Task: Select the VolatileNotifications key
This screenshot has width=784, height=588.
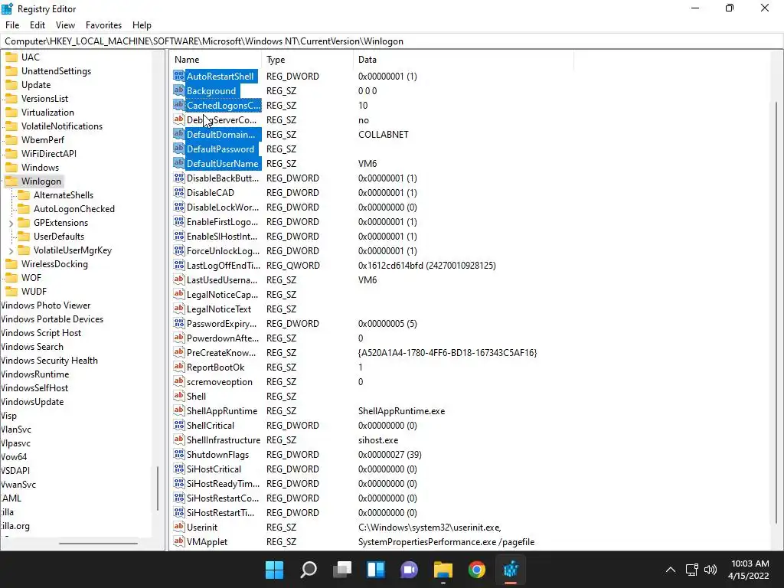Action: (61, 126)
